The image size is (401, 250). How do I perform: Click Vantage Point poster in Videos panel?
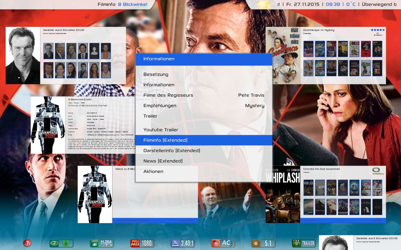tap(95, 194)
